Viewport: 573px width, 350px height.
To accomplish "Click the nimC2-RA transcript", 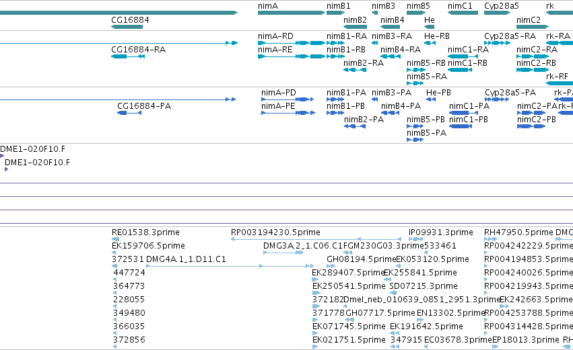I will [533, 56].
